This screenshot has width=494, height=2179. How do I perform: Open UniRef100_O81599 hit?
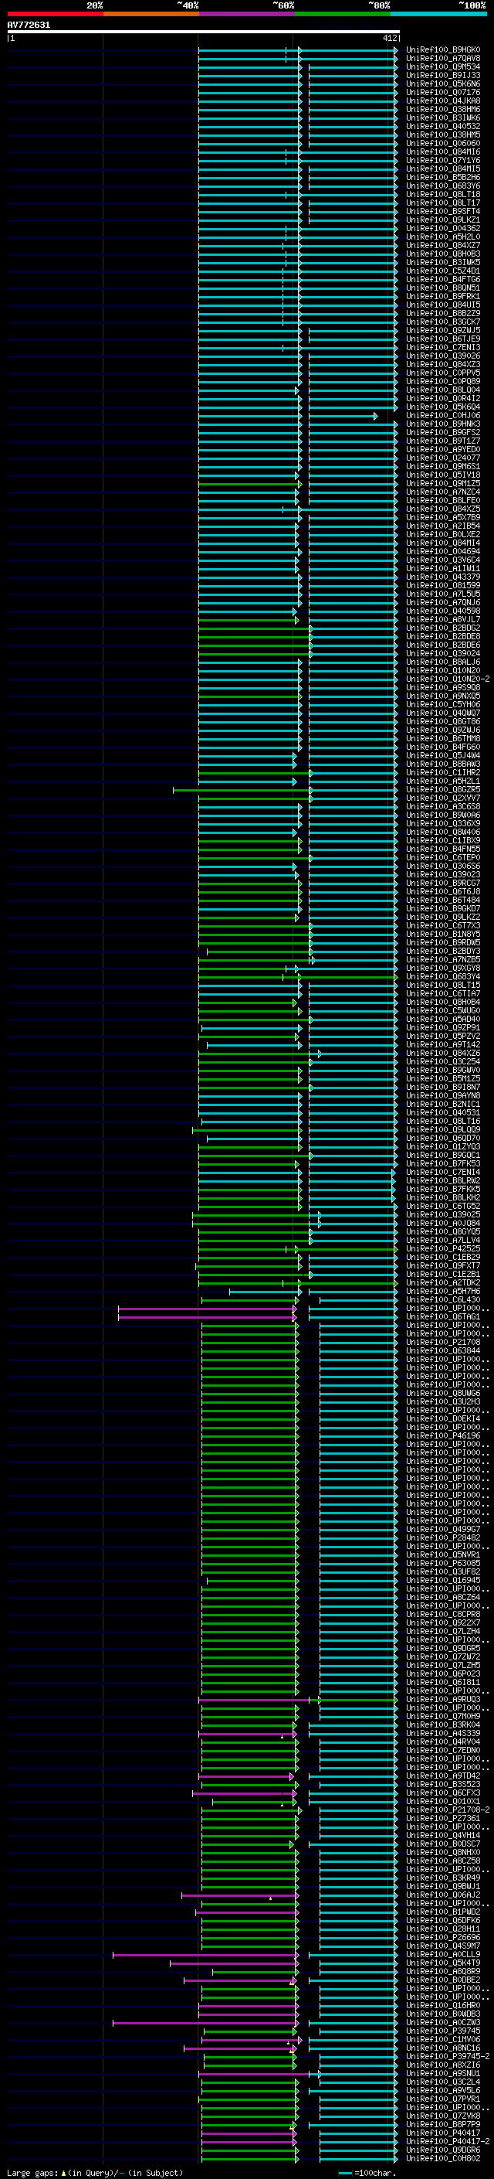click(443, 585)
